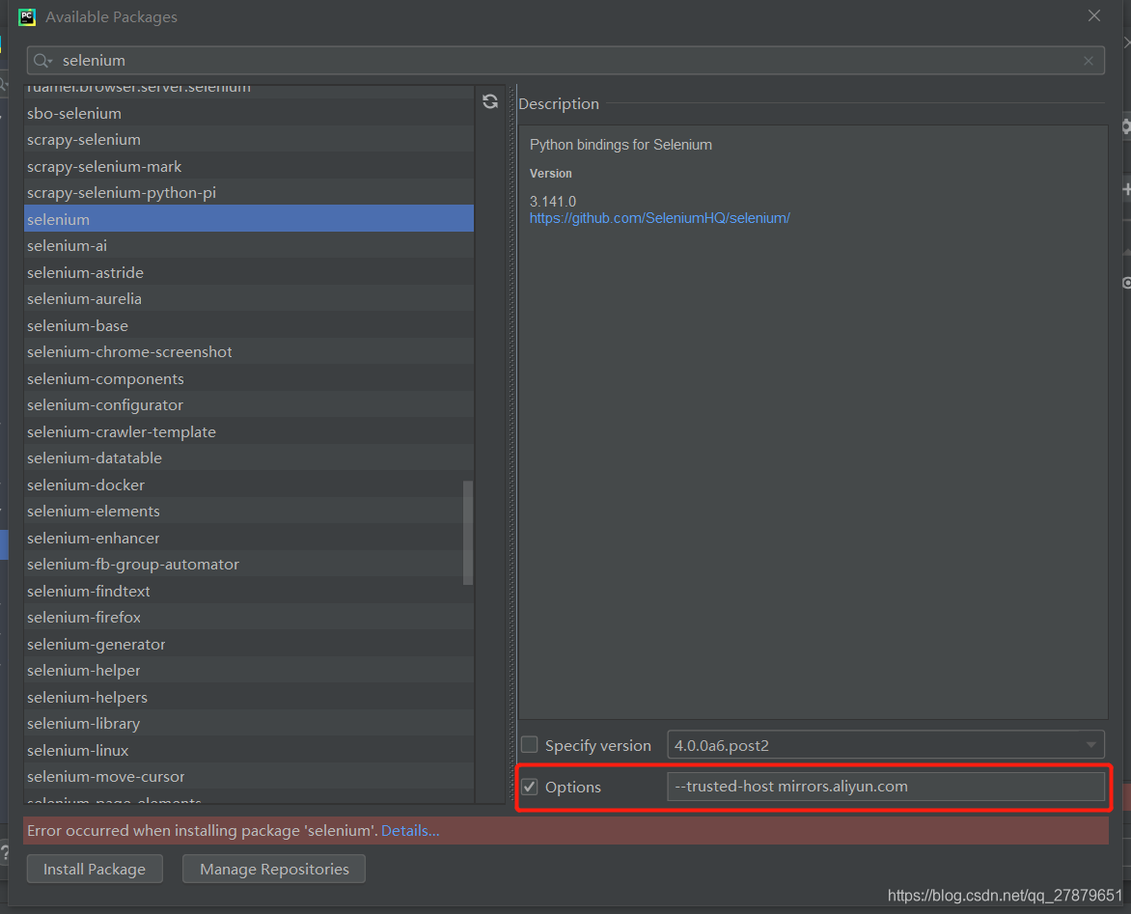1131x914 pixels.
Task: Open Manage Repositories
Action: coord(273,869)
